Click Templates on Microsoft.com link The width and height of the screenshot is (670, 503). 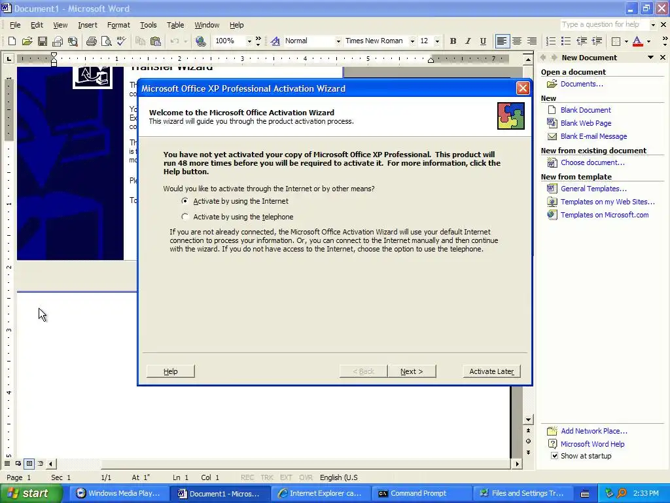(605, 215)
